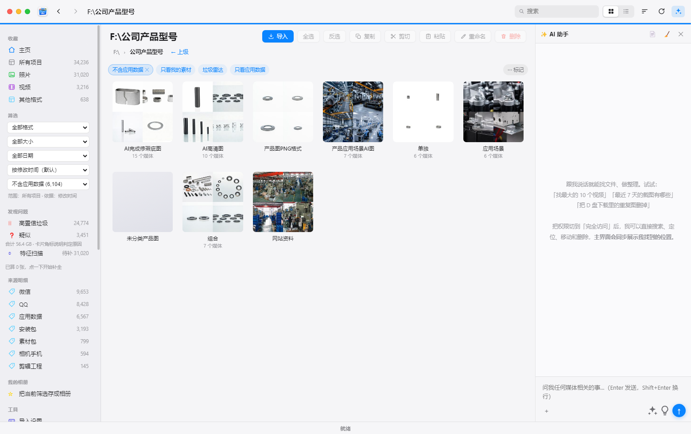
Task: Filter by QQ source tag
Action: [49, 304]
